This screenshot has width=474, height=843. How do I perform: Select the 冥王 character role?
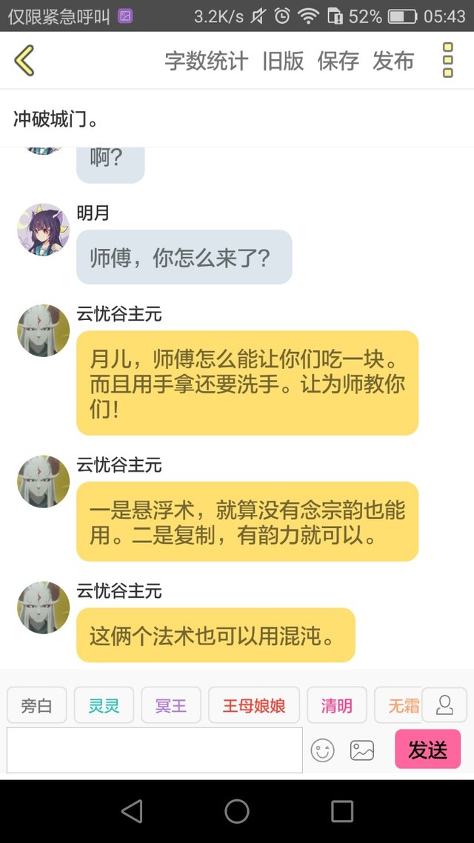(171, 704)
